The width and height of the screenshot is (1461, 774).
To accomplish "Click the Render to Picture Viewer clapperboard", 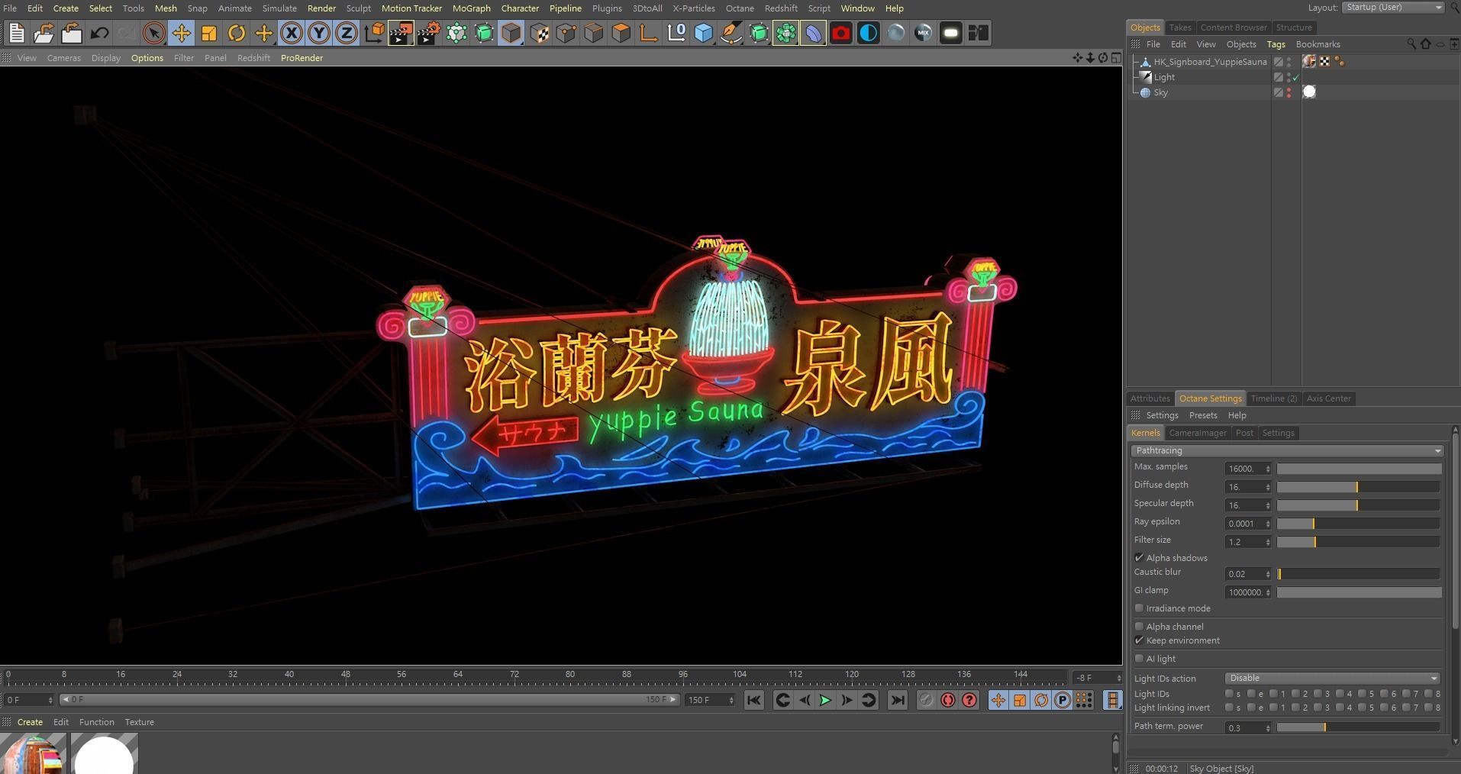I will coord(401,33).
